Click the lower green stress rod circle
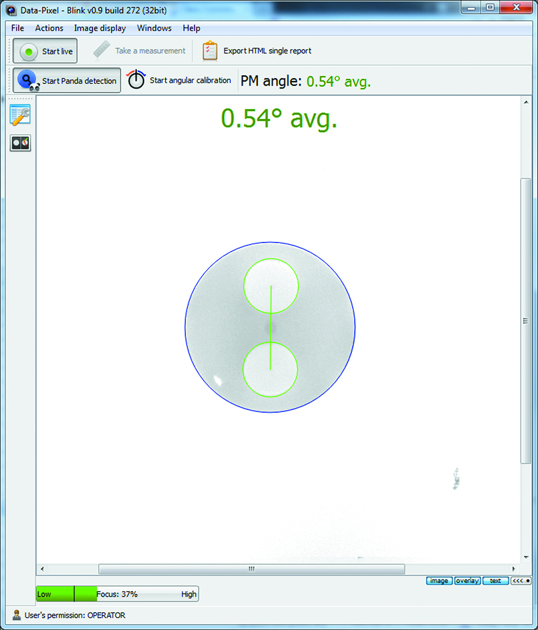This screenshot has width=538, height=630. pyautogui.click(x=270, y=369)
